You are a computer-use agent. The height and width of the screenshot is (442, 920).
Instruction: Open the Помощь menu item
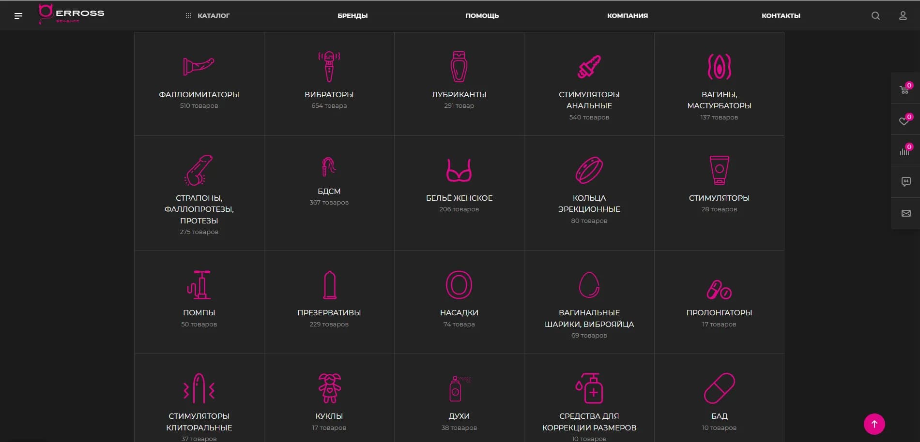482,16
